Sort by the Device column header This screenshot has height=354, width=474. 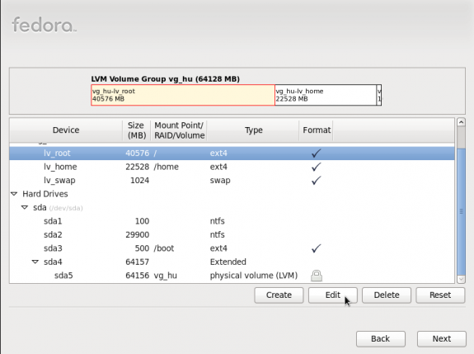point(66,130)
